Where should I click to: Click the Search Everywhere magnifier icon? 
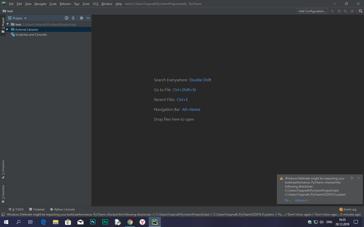tap(360, 11)
